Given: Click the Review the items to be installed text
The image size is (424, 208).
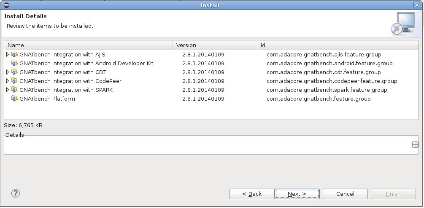Looking at the screenshot, I should 50,26.
